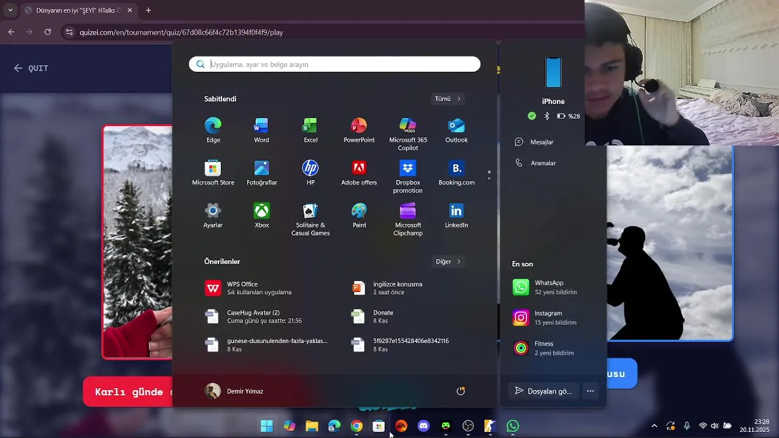Click pinned apps page indicator dots
Screen dimensions: 779x438
coord(489,175)
